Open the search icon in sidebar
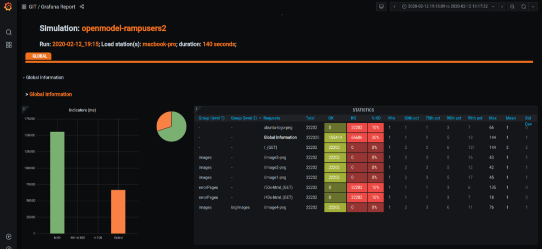 [x=9, y=32]
